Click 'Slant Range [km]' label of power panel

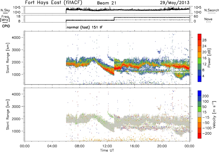pyautogui.click(x=8, y=58)
